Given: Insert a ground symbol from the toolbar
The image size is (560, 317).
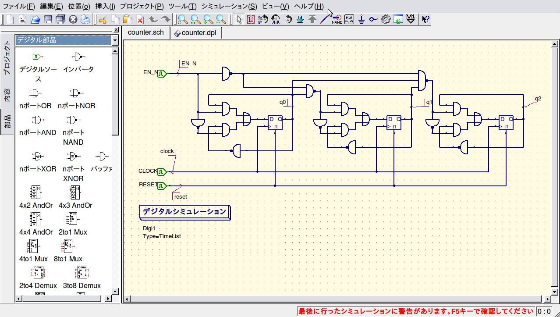Looking at the screenshot, I should coord(361,19).
